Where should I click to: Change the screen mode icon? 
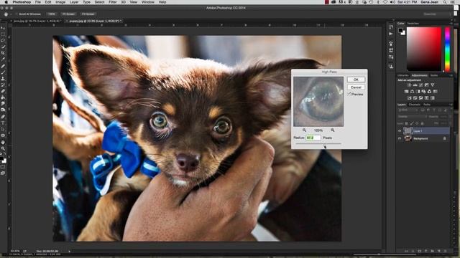tap(3, 173)
